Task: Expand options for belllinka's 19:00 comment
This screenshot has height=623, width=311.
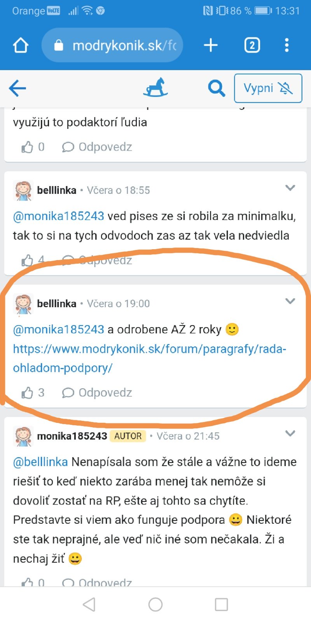Action: [290, 301]
